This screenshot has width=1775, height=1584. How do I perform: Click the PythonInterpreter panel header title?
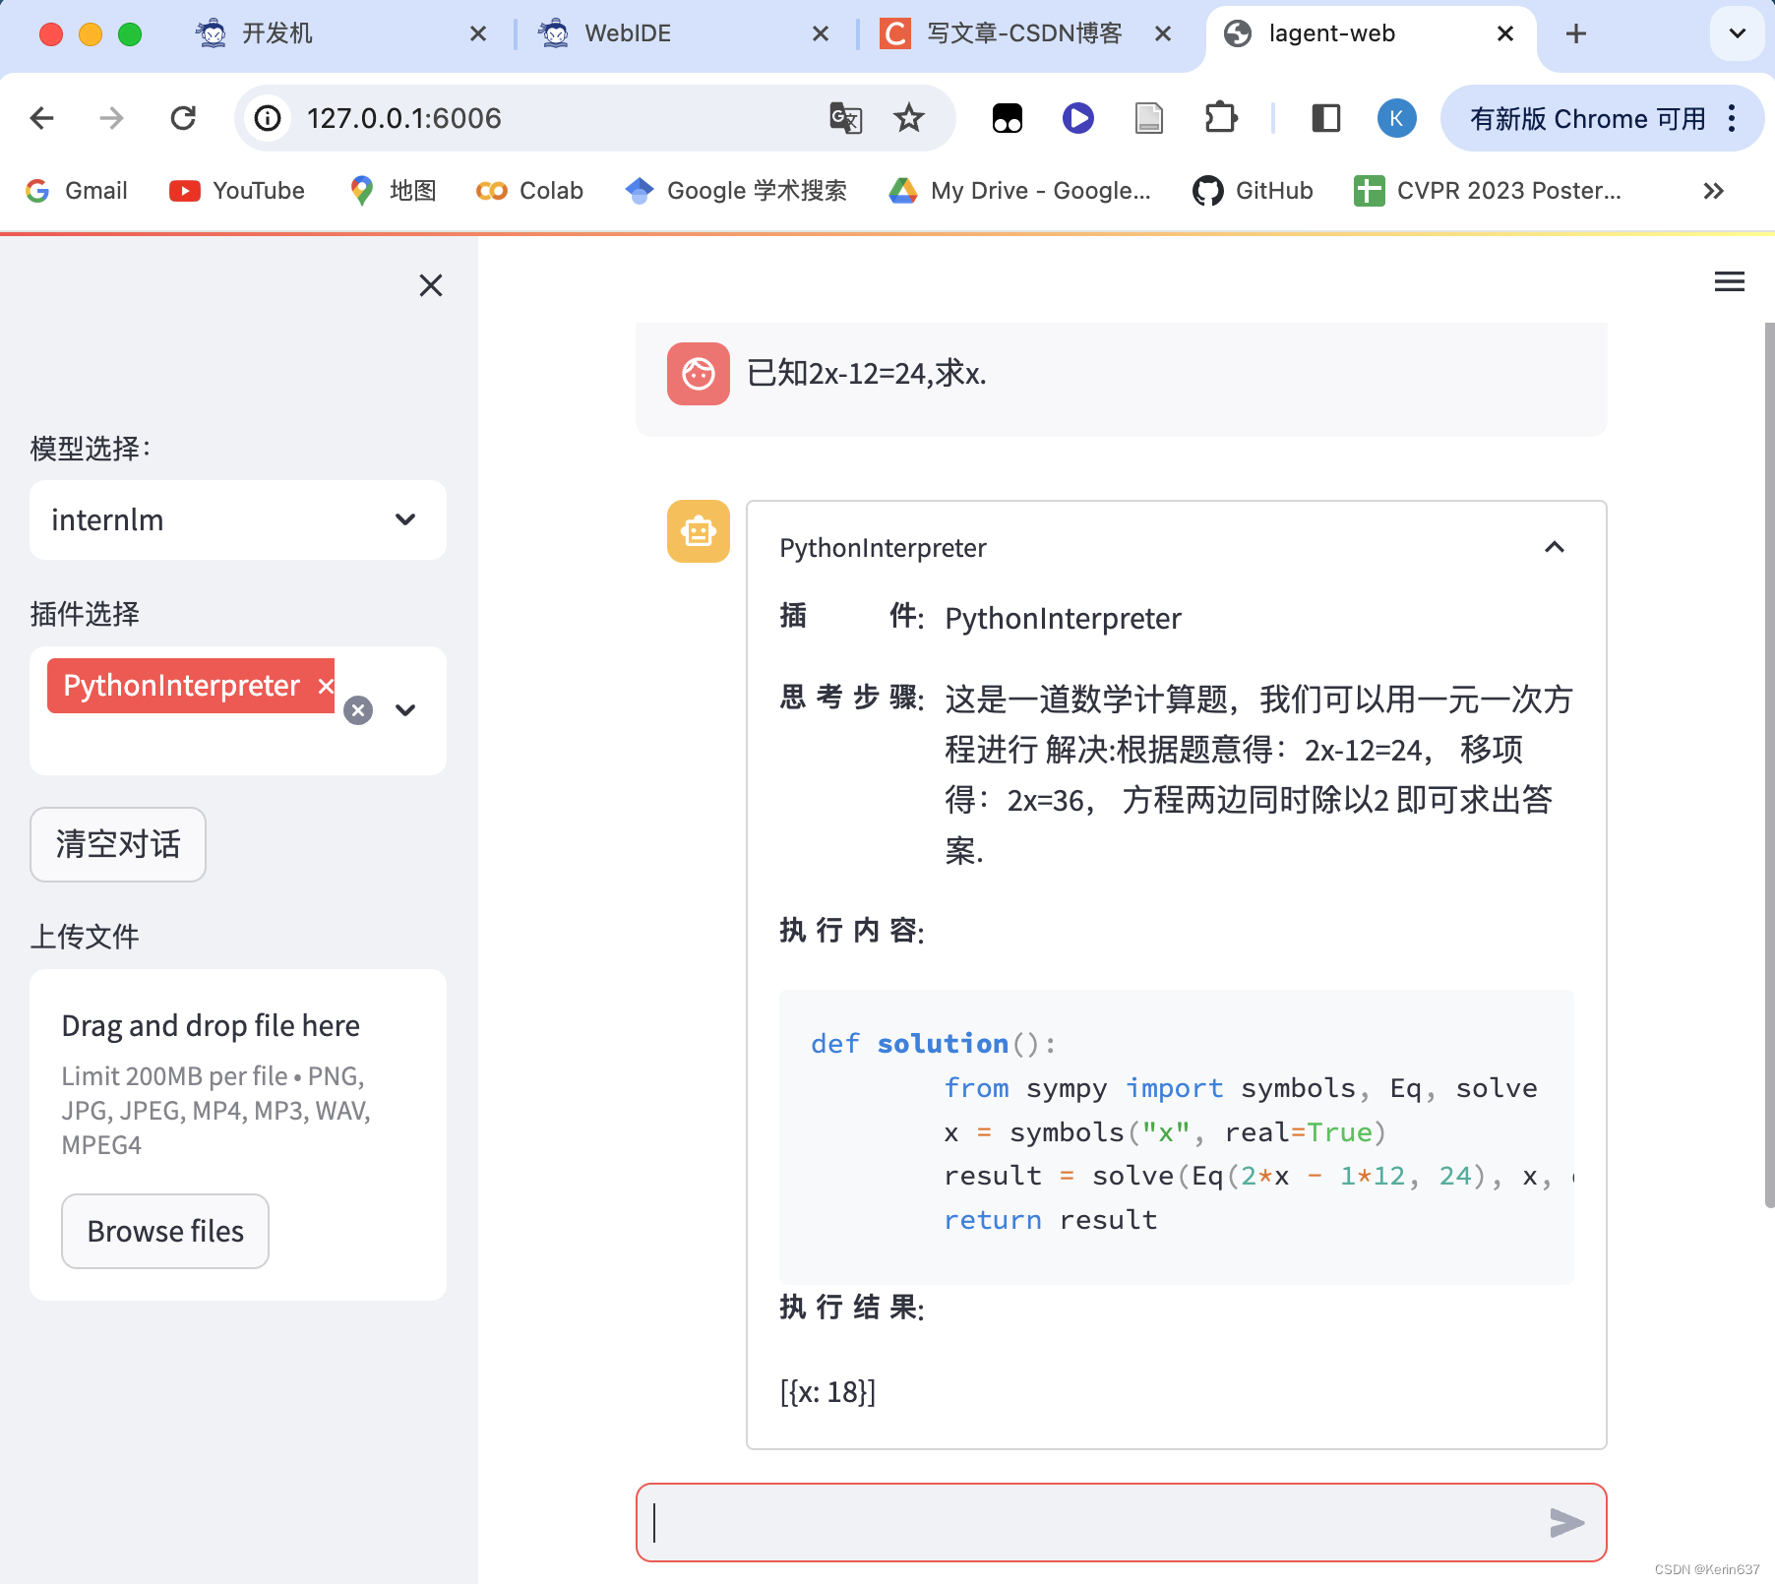point(883,548)
